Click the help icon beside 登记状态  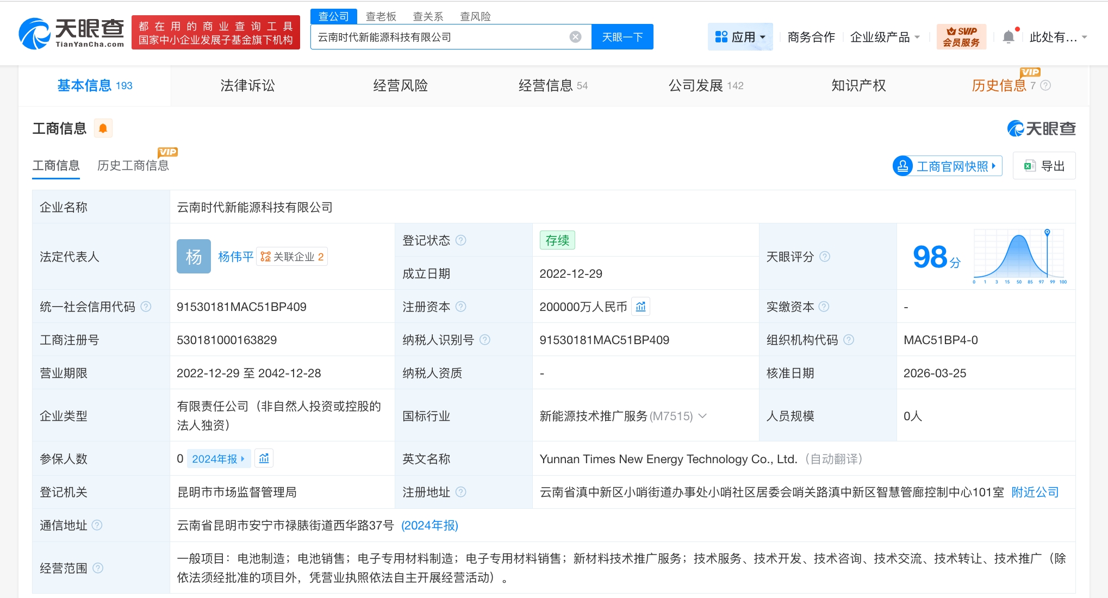coord(460,240)
